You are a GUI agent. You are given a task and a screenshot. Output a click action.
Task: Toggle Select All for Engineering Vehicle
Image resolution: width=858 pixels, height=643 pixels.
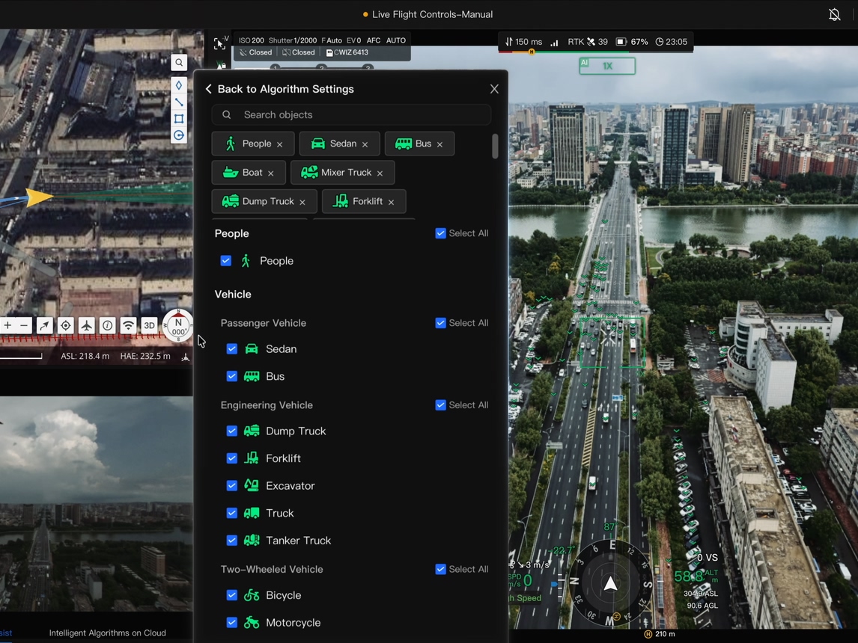(x=440, y=404)
